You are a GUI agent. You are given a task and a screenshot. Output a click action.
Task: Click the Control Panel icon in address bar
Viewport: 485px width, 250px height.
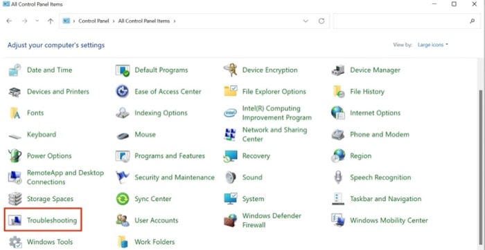67,21
